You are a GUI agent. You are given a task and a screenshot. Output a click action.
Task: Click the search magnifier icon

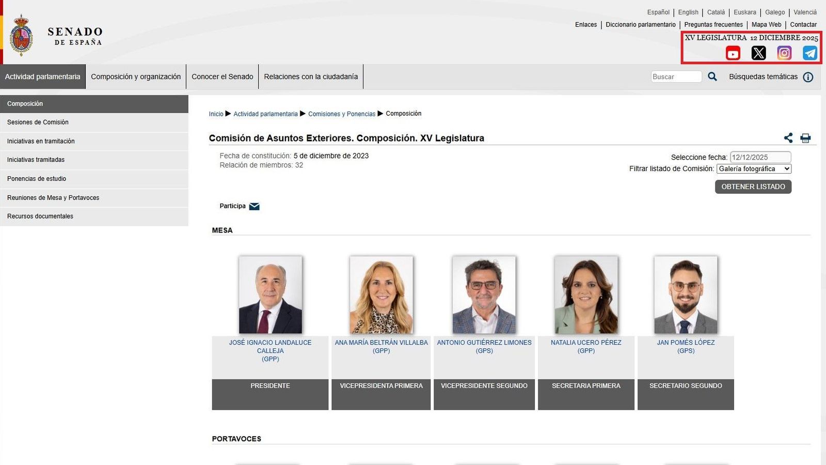tap(712, 76)
